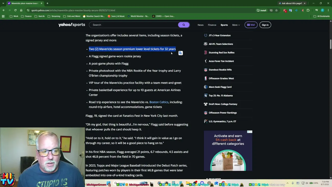Open the Streaming bookmarks folder
This screenshot has width=332, height=187.
pos(54,16)
